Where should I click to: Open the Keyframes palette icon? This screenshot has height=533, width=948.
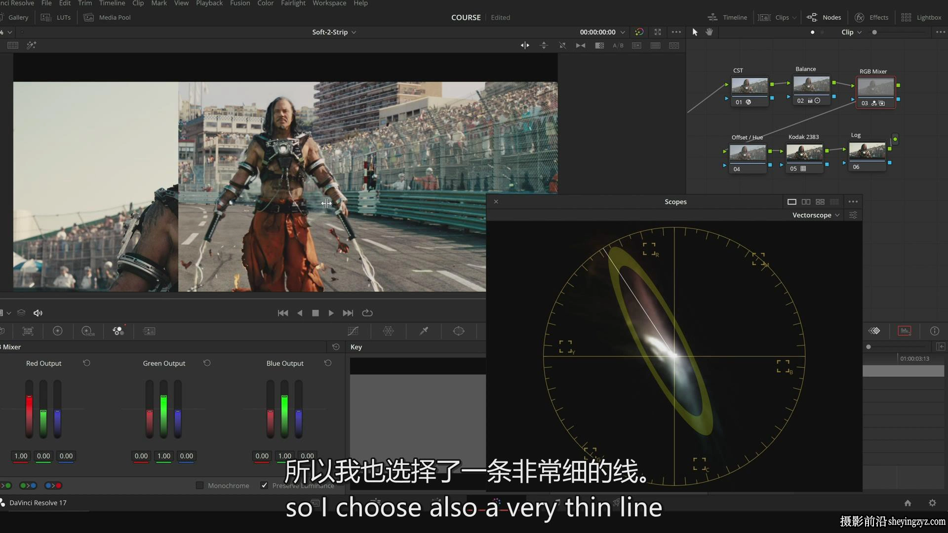coord(874,331)
